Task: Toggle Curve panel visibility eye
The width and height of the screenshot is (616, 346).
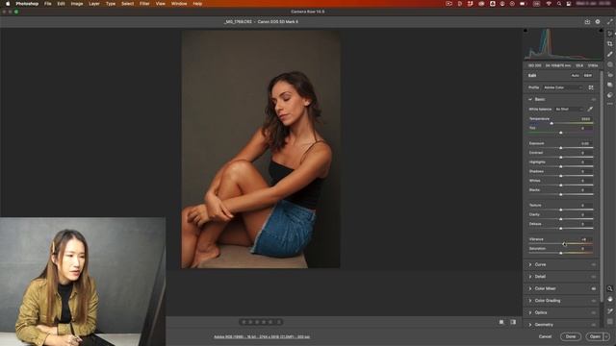Action: (x=594, y=265)
